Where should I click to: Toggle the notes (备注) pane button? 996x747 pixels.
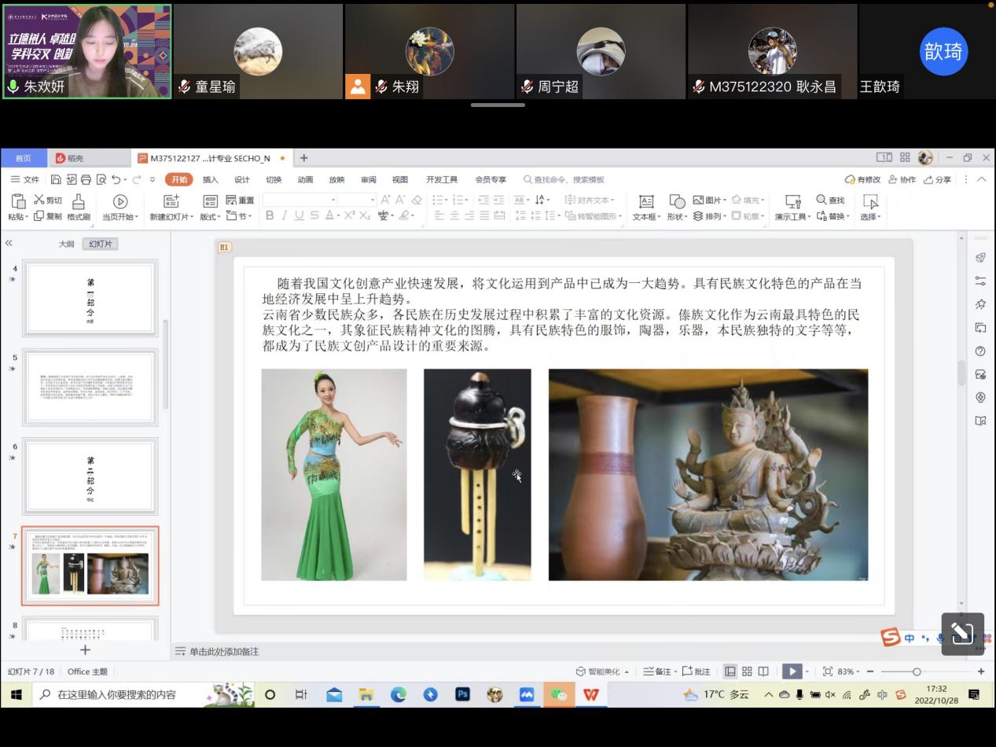(659, 672)
